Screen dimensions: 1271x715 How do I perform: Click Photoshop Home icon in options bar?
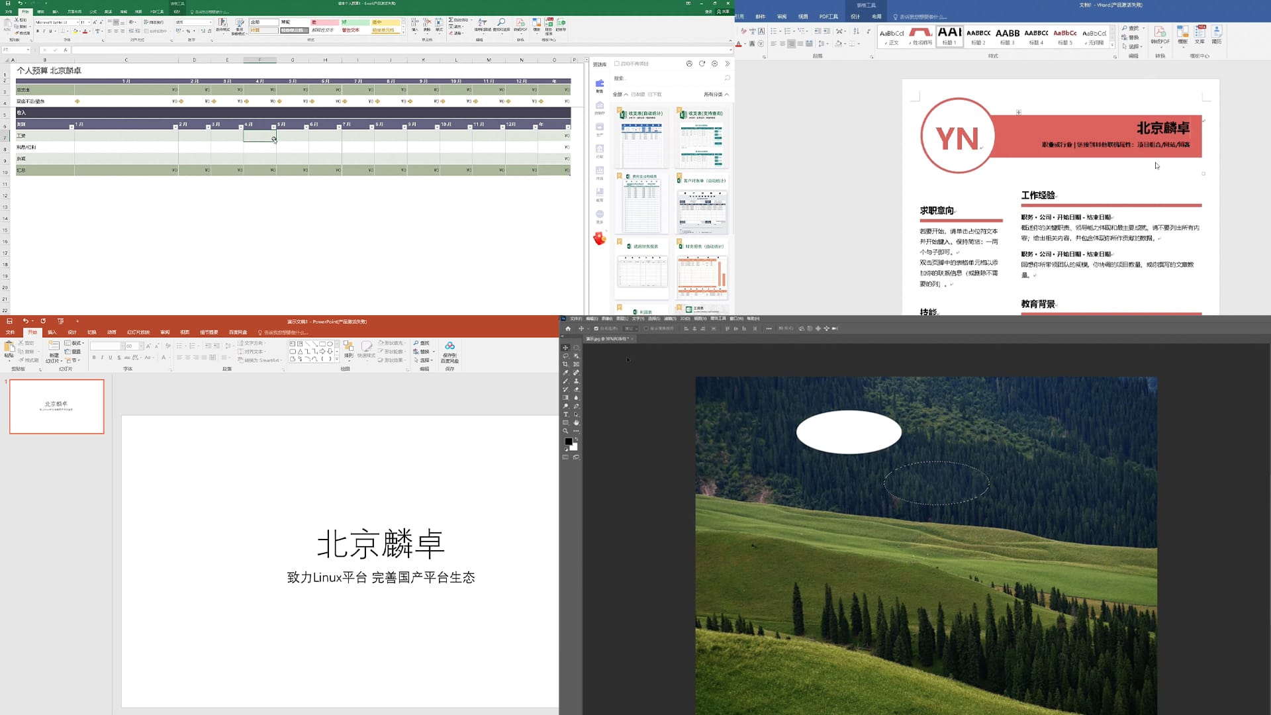568,328
